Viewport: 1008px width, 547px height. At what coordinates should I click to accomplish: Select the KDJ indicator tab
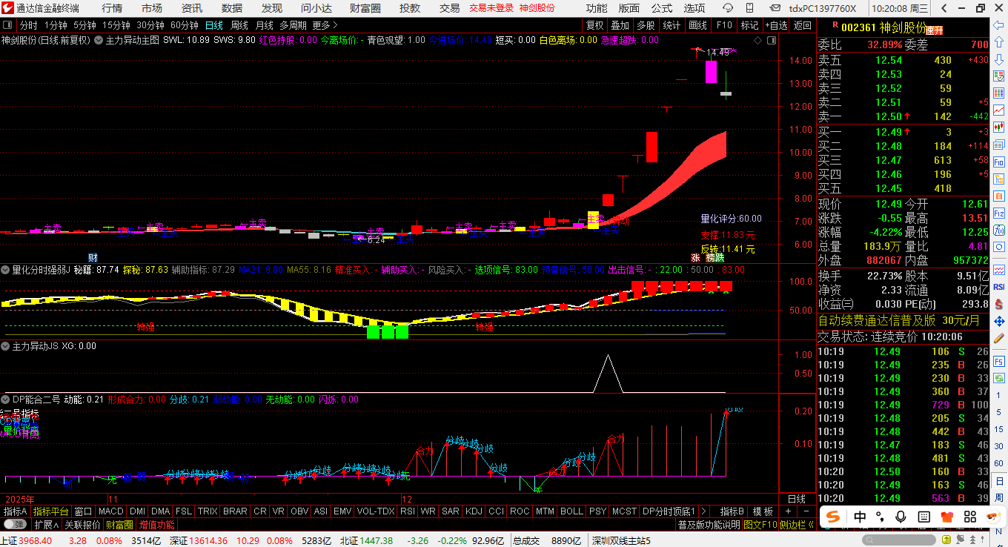[474, 511]
